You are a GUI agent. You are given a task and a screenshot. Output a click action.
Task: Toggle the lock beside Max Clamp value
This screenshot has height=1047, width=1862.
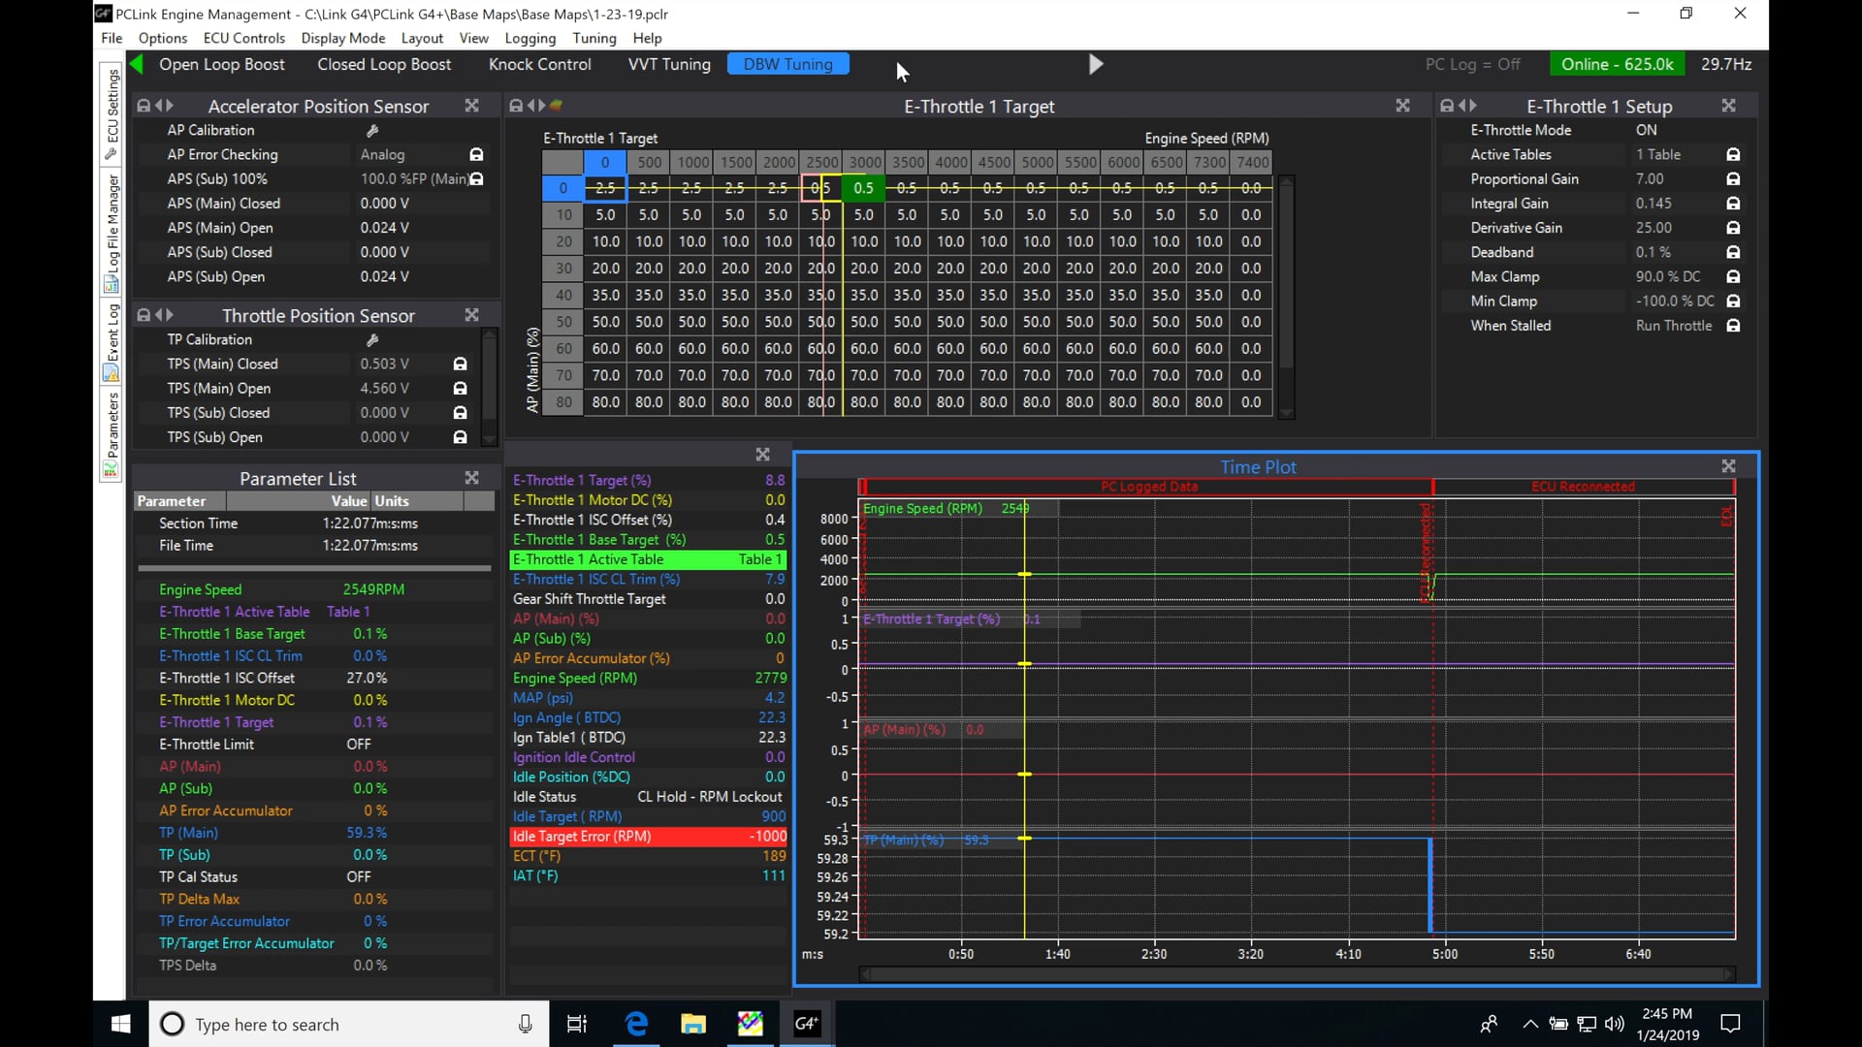tap(1733, 276)
